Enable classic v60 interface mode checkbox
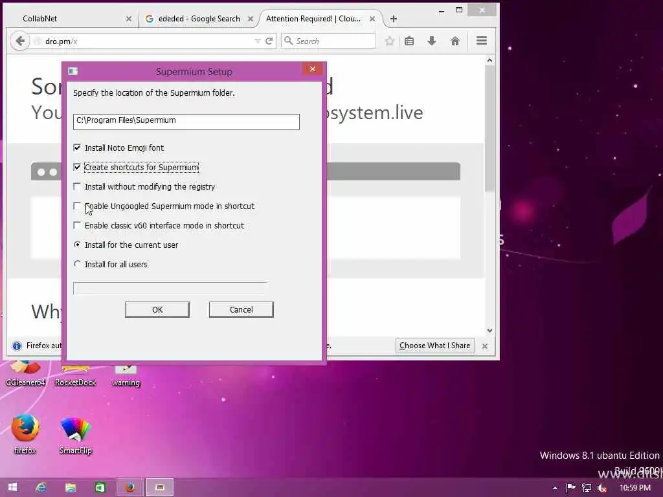 77,225
